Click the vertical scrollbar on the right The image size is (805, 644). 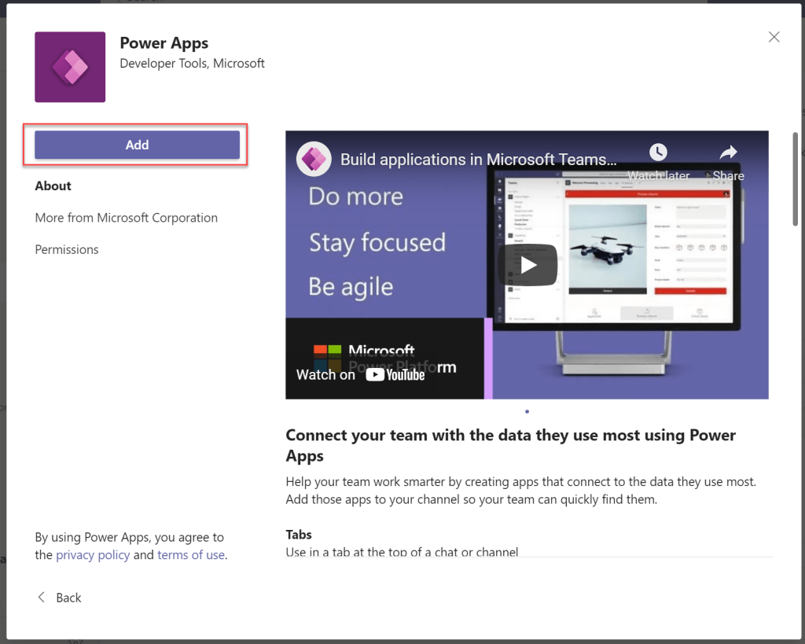point(795,181)
